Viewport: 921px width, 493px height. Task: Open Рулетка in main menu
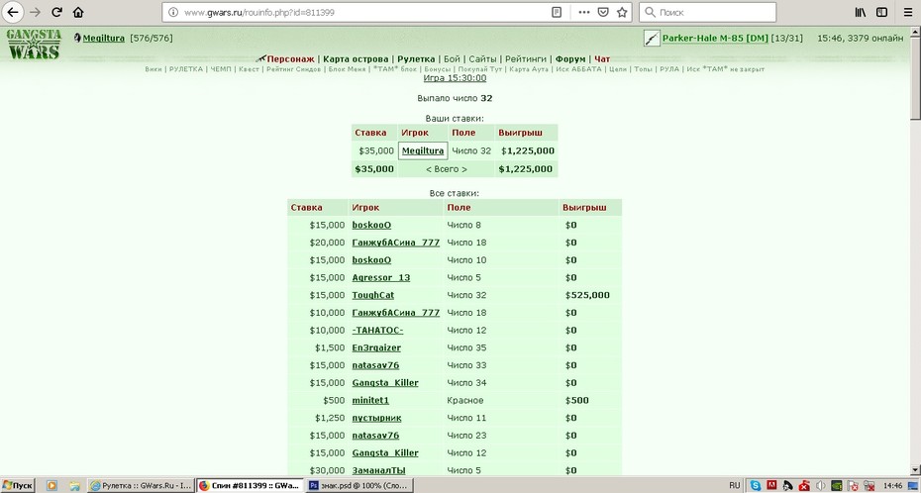tap(416, 59)
